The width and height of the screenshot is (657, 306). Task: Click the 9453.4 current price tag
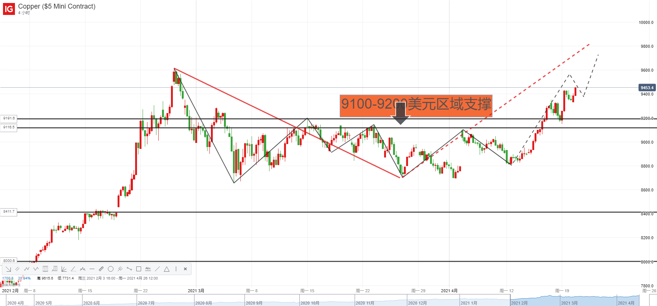point(647,88)
